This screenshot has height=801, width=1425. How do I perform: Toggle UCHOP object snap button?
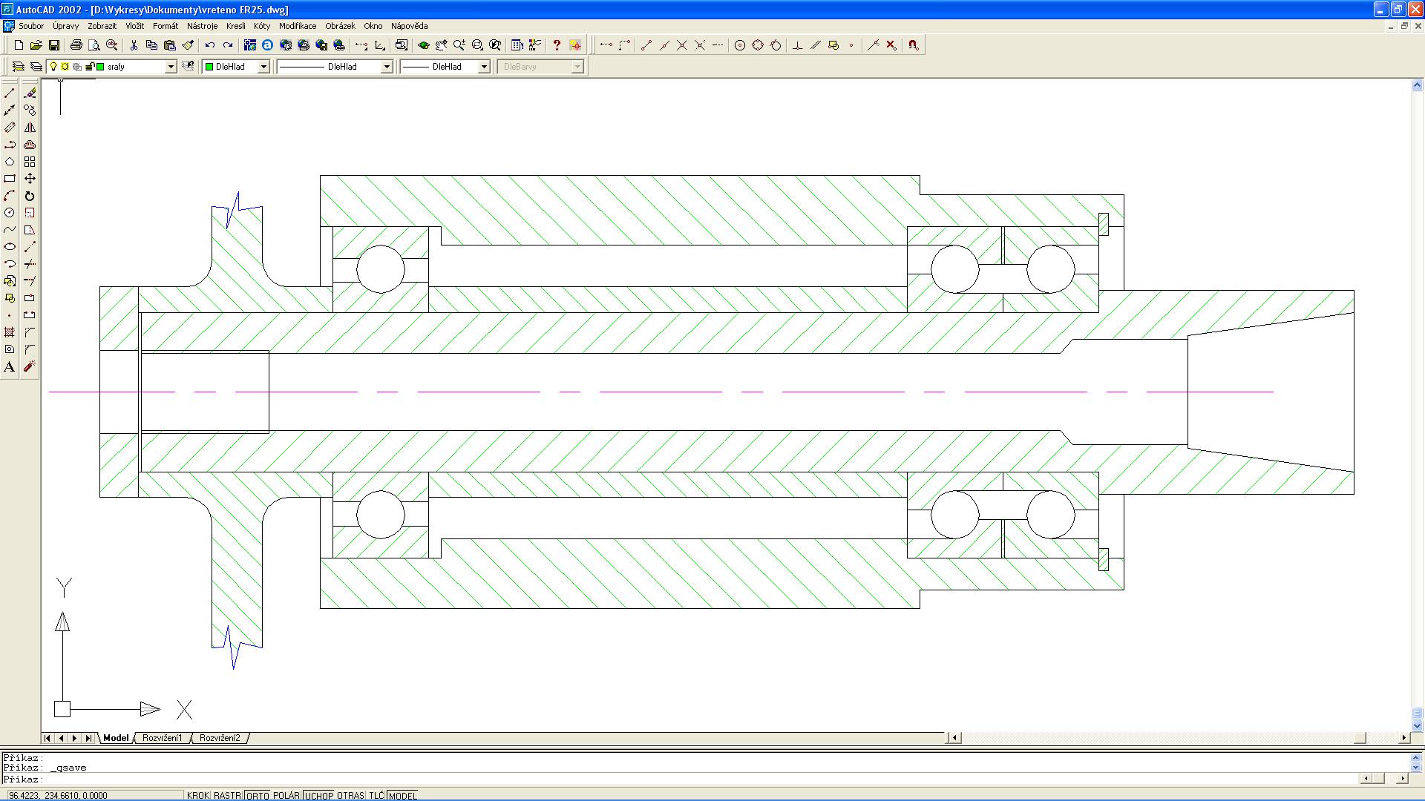[318, 796]
